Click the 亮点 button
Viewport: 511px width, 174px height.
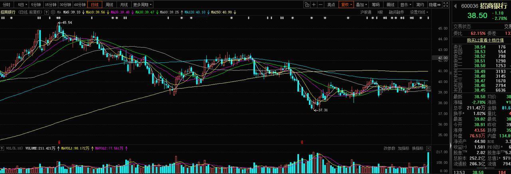tap(331, 5)
